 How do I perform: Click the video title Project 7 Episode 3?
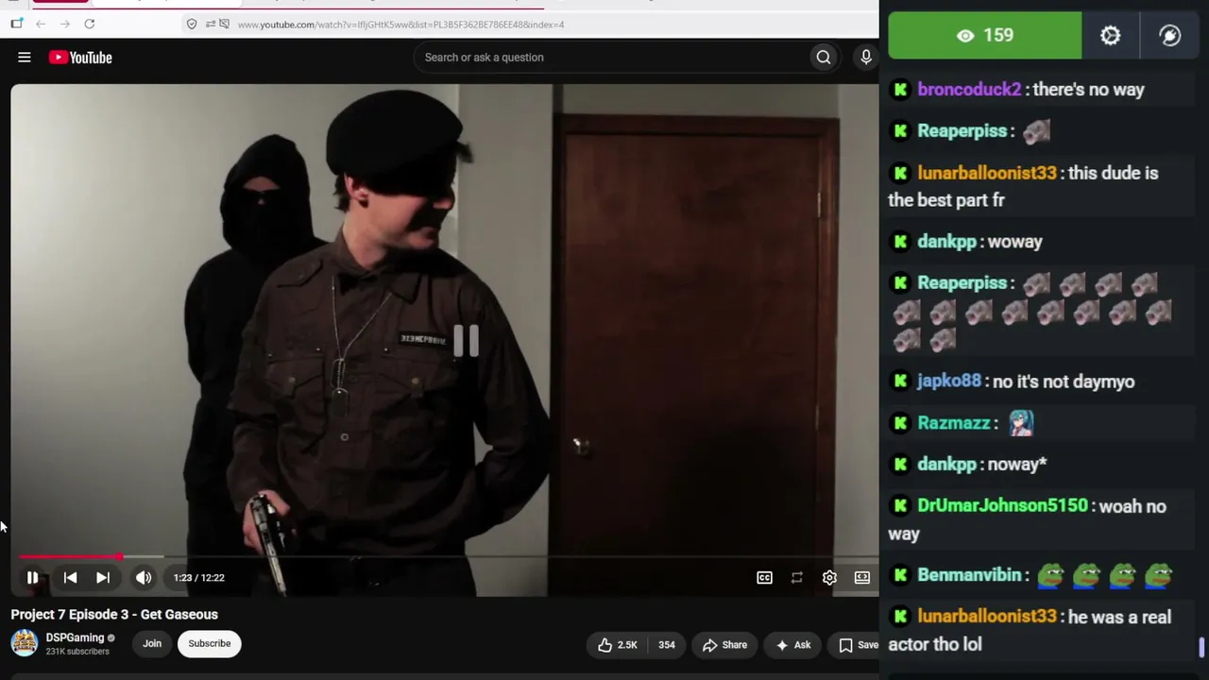click(x=114, y=614)
